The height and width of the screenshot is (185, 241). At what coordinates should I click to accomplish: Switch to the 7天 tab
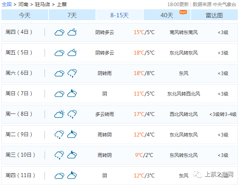point(72,15)
